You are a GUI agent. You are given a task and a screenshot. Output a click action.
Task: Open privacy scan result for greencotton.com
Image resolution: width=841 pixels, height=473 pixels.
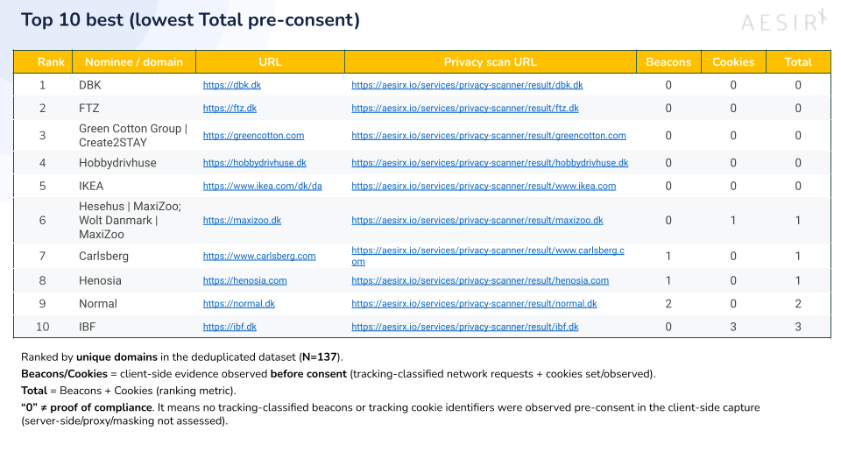(489, 136)
